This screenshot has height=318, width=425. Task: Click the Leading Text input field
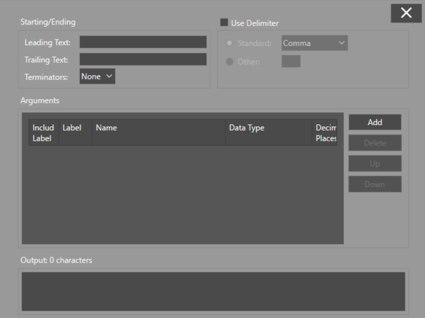[142, 42]
